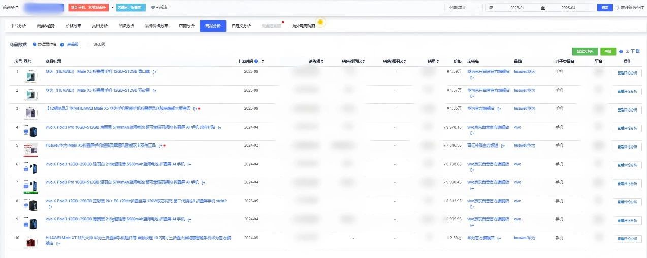Screen dimensions: 647x258
Task: Open external link icon for vivo X Fold3 row 6
Action: coord(190,164)
